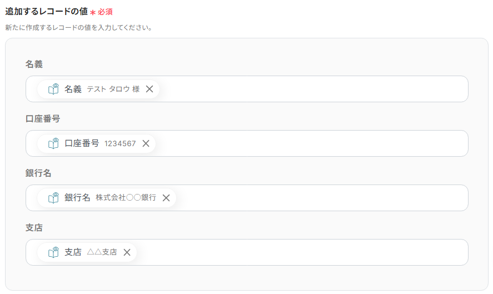The image size is (493, 294).
Task: Remove the 口座番号 tag with its X
Action: click(x=146, y=143)
